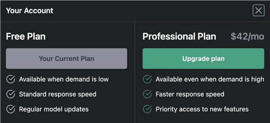Select Available even when demand is high text
The image size is (270, 123).
click(210, 79)
